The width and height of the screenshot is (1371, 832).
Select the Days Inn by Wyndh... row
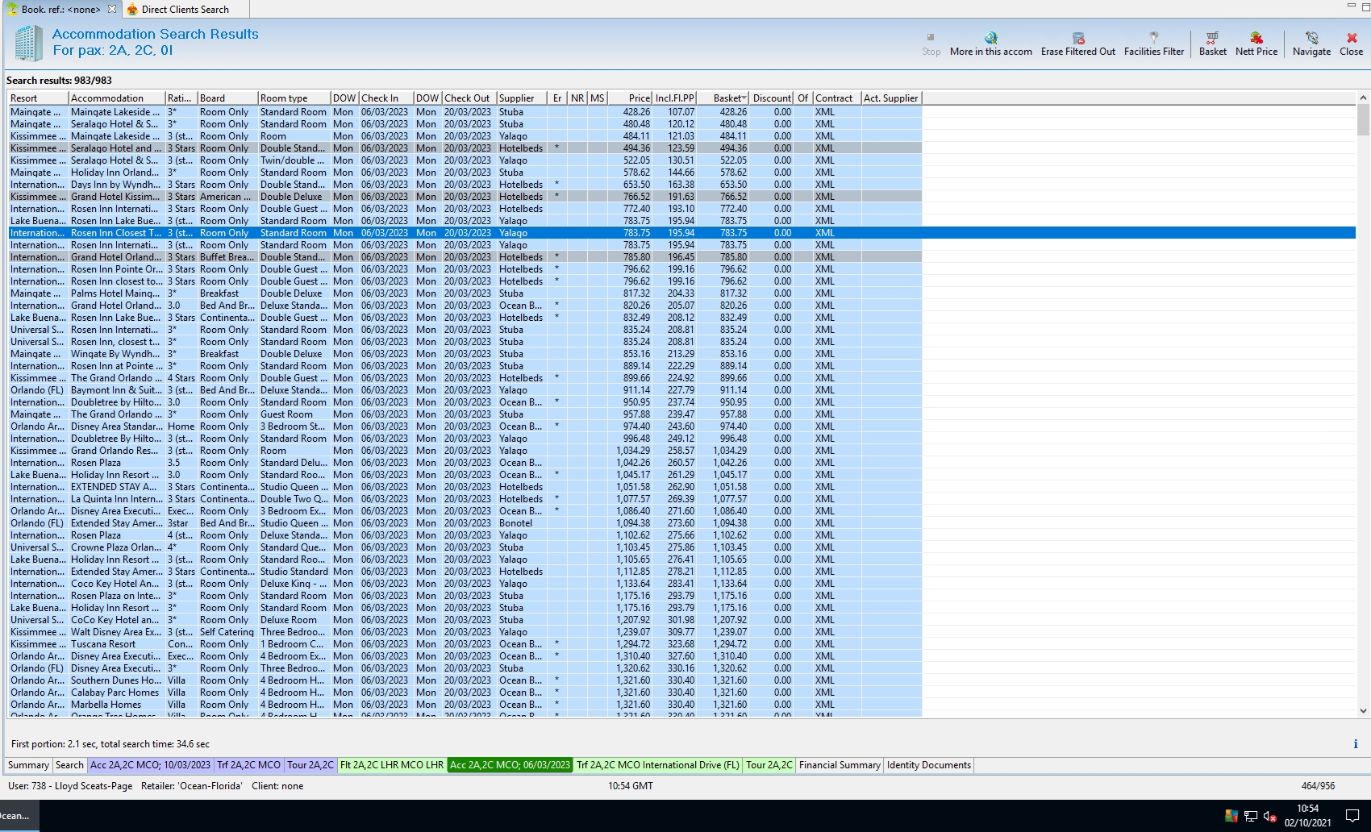click(465, 185)
